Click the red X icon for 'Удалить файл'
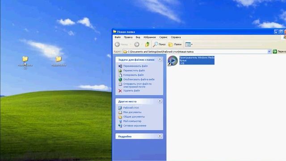286x161 pixels. [120, 91]
